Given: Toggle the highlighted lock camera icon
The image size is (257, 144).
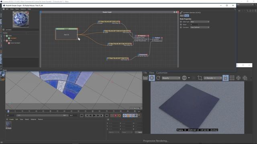Looking at the screenshot, I should [225, 78].
